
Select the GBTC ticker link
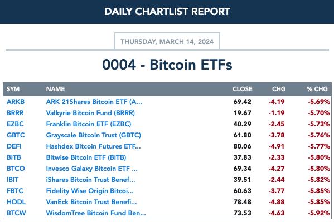(16, 135)
